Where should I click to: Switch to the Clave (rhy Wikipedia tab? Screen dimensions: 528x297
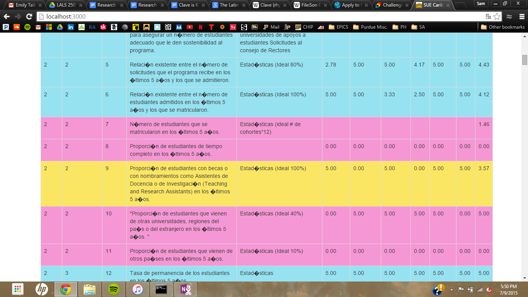[269, 5]
